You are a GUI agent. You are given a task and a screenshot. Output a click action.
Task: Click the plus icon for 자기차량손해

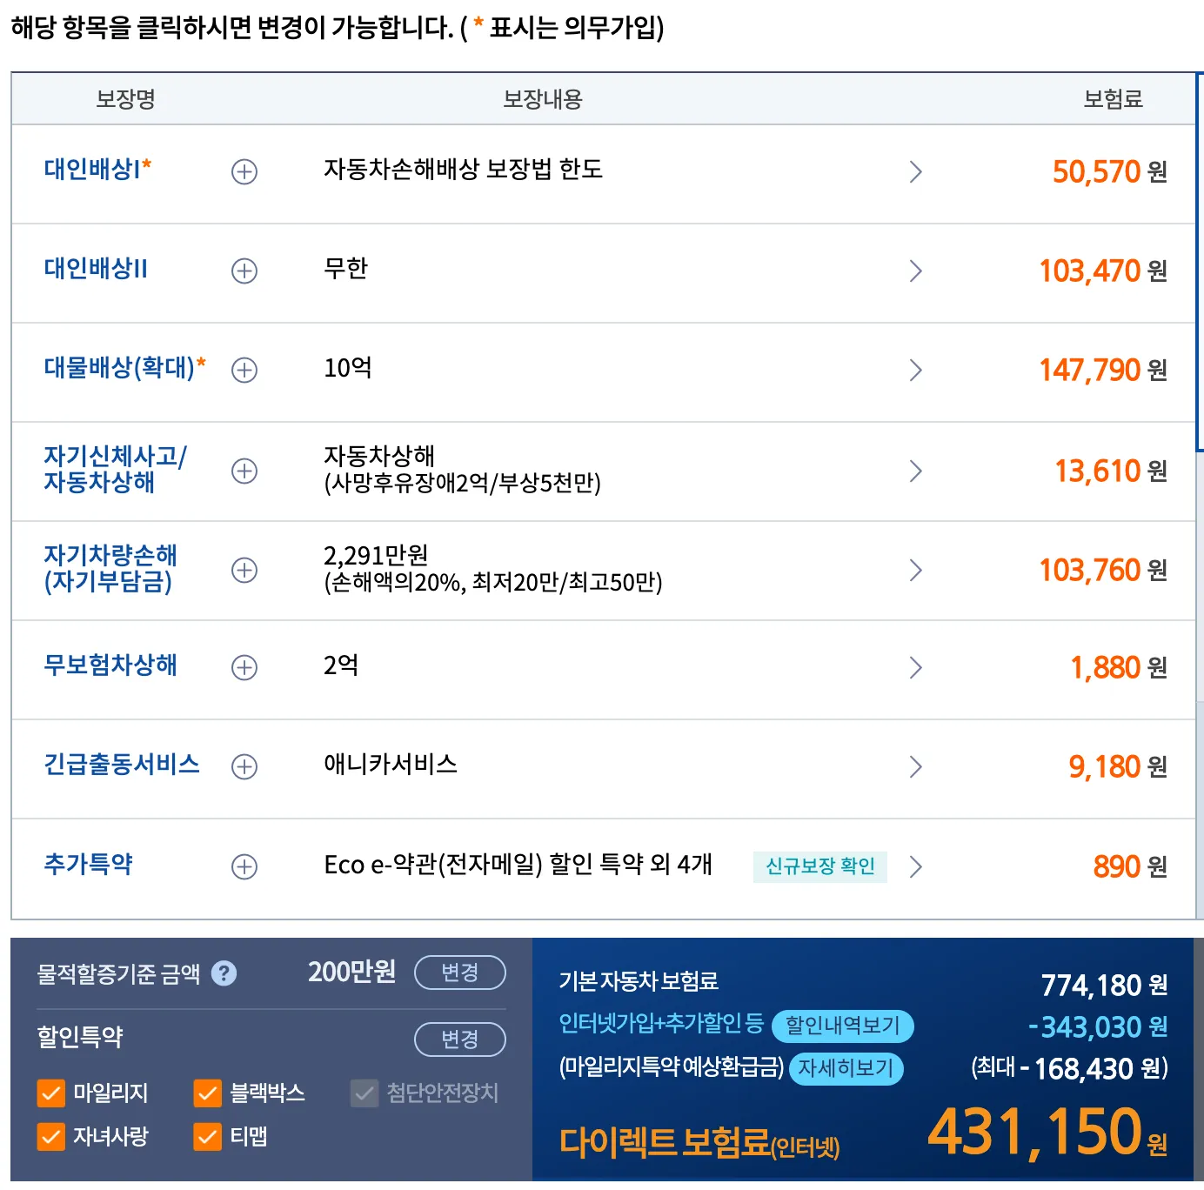click(x=244, y=571)
